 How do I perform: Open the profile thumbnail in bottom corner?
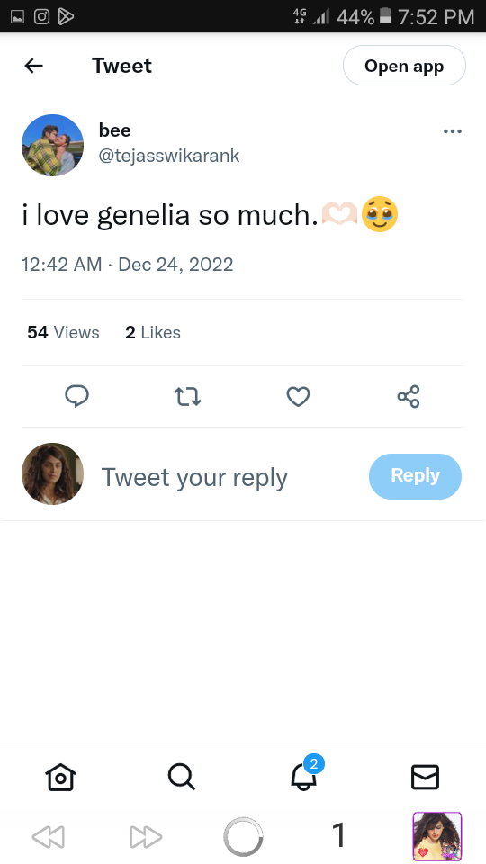(x=437, y=836)
